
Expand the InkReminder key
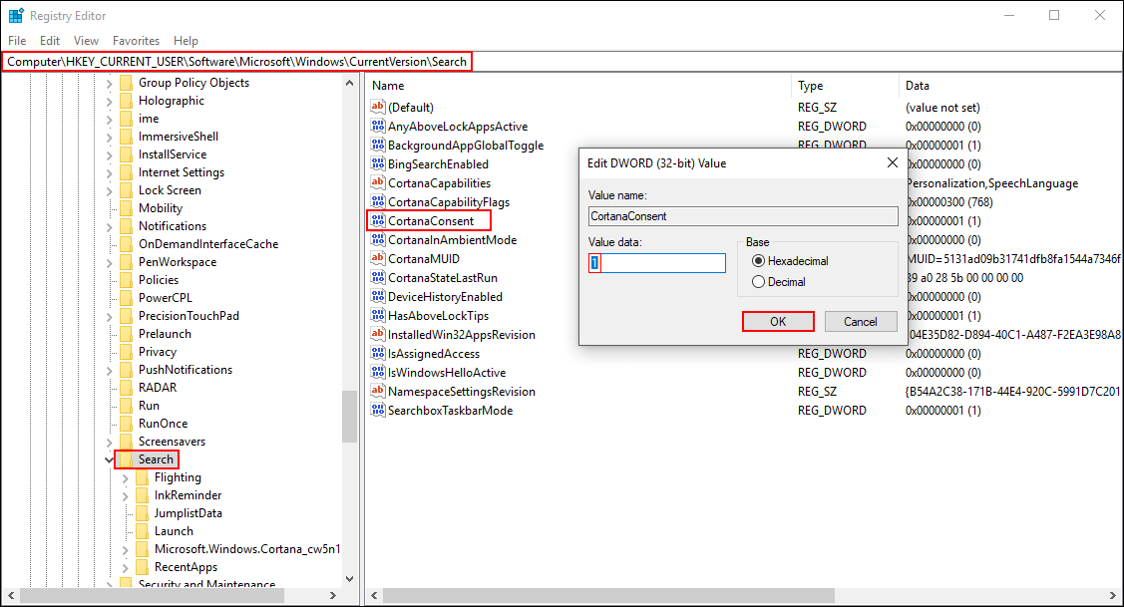pyautogui.click(x=125, y=496)
